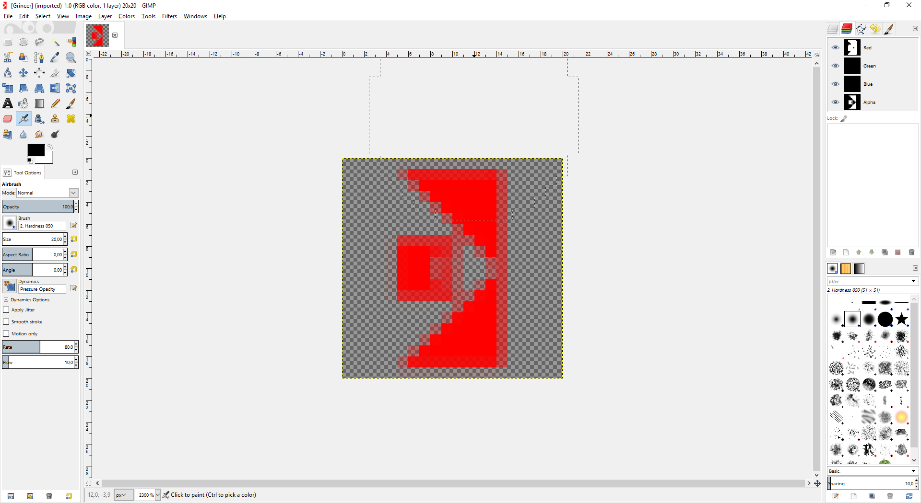Choose the Pencil tool
921x503 pixels.
point(55,103)
